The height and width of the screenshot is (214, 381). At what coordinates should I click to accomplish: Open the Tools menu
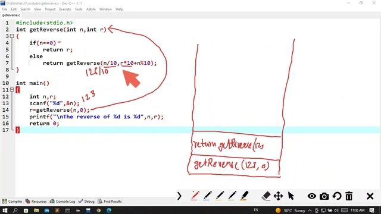(x=79, y=10)
